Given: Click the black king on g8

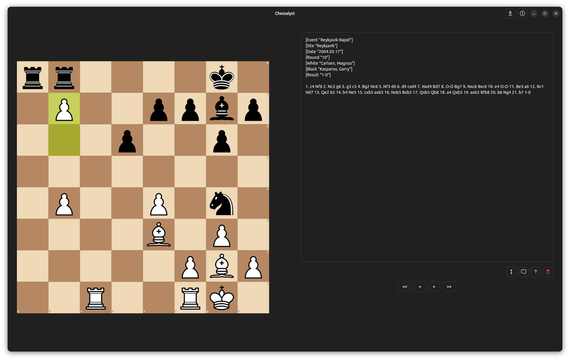Looking at the screenshot, I should [x=222, y=77].
